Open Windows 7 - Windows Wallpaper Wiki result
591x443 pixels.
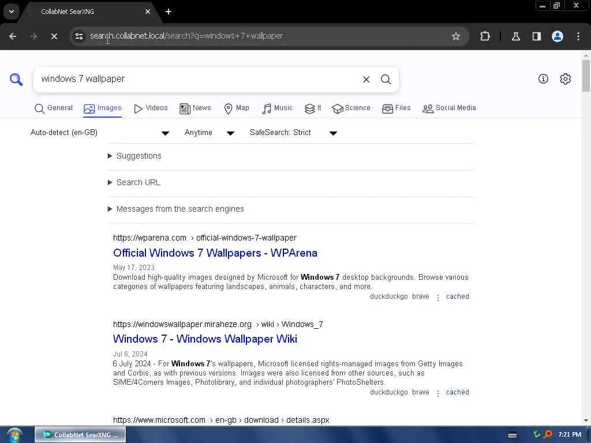tap(205, 339)
